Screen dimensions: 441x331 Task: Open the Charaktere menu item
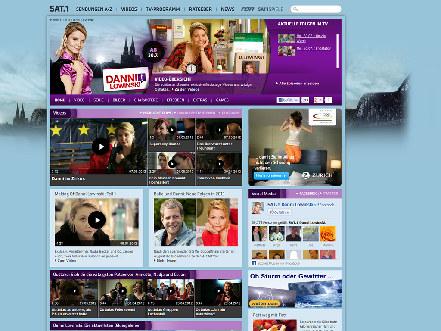pyautogui.click(x=146, y=100)
